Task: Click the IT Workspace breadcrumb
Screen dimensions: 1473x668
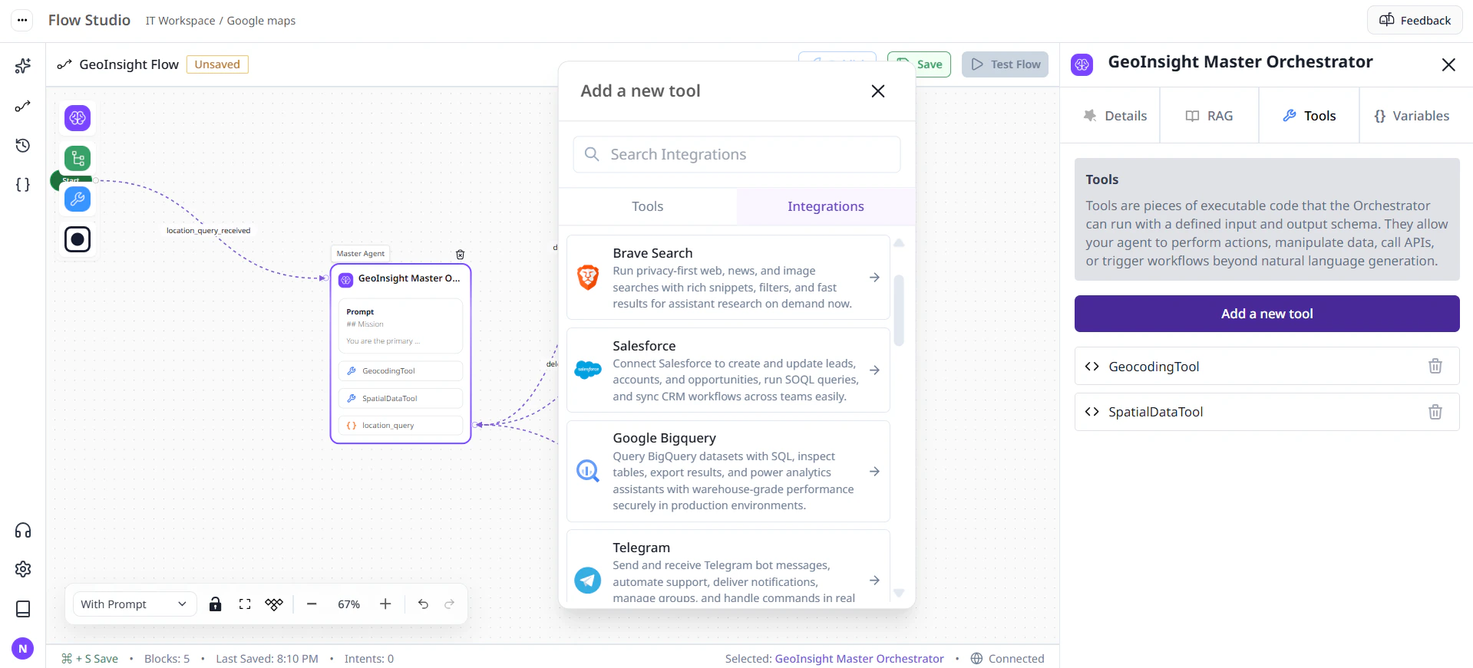Action: click(180, 21)
